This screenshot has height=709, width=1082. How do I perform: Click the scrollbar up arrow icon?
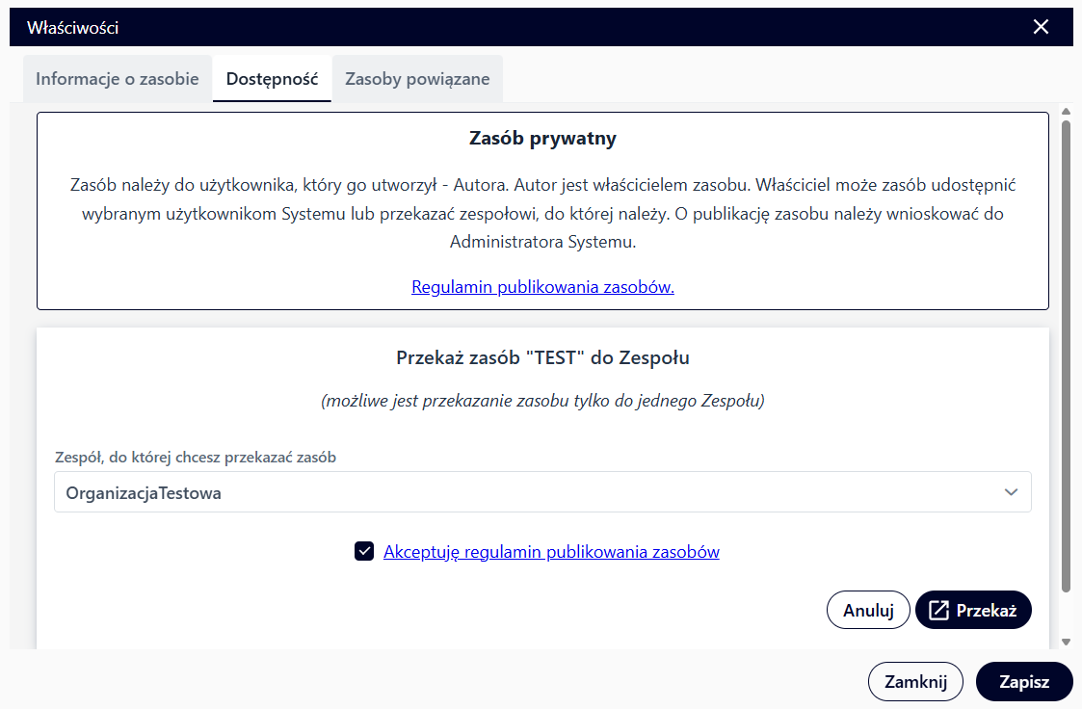click(x=1066, y=110)
